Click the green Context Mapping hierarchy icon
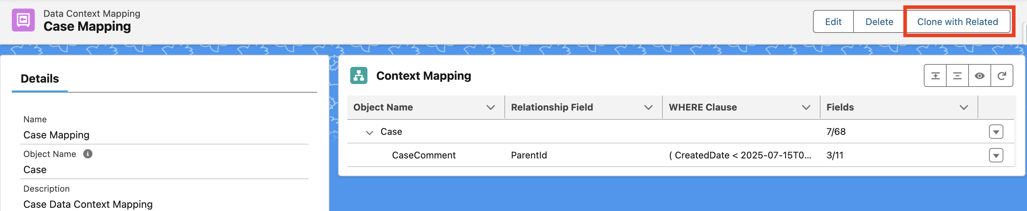This screenshot has width=1027, height=211. pyautogui.click(x=358, y=76)
